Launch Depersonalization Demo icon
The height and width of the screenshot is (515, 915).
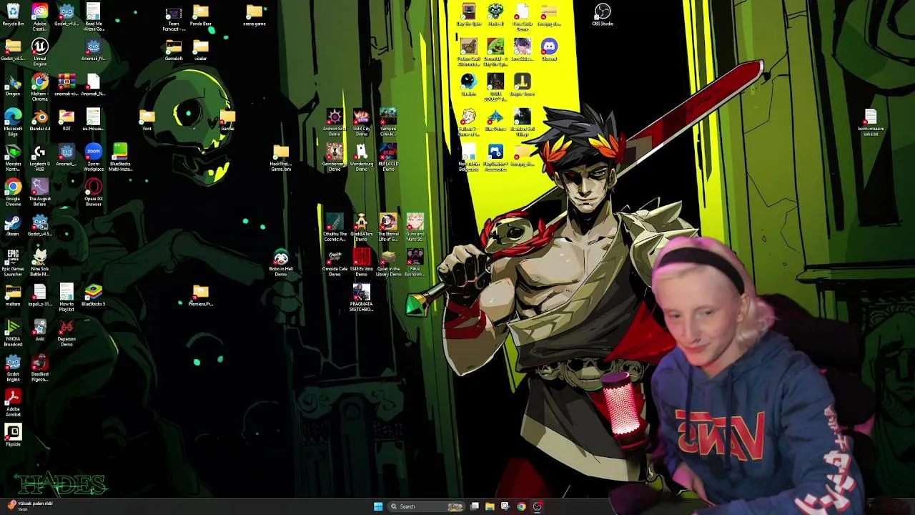click(66, 332)
